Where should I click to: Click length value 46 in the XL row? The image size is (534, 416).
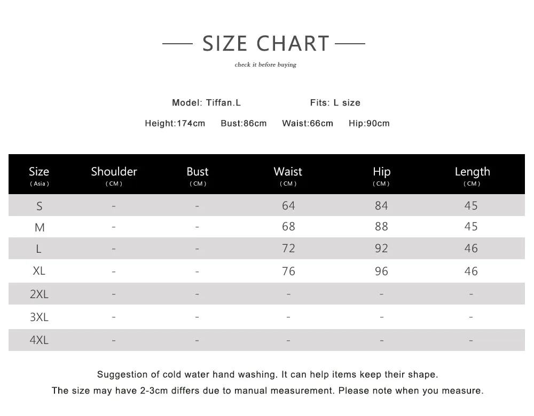click(x=471, y=271)
